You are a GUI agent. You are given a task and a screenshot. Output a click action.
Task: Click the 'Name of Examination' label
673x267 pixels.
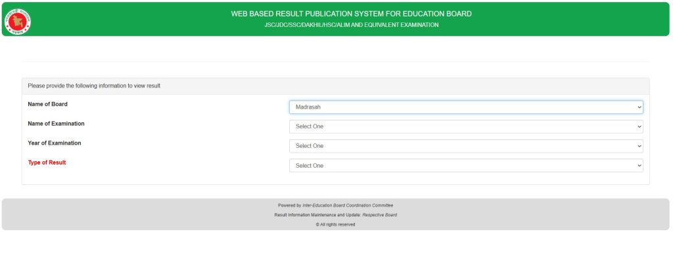[57, 124]
